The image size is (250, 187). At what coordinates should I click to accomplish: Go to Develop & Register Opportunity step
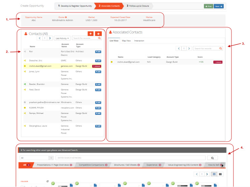point(75,6)
